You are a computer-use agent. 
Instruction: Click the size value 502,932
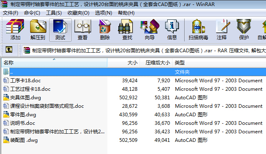[128, 98]
